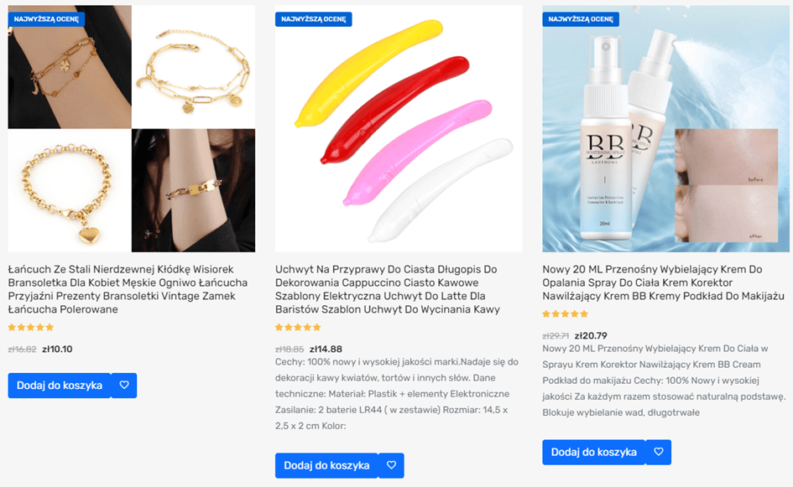The image size is (793, 487).
Task: Click the star rating under latte pen
Action: point(298,328)
